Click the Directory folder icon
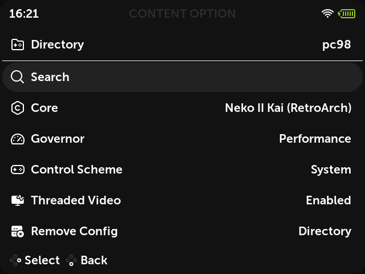The image size is (365, 274). pyautogui.click(x=18, y=45)
